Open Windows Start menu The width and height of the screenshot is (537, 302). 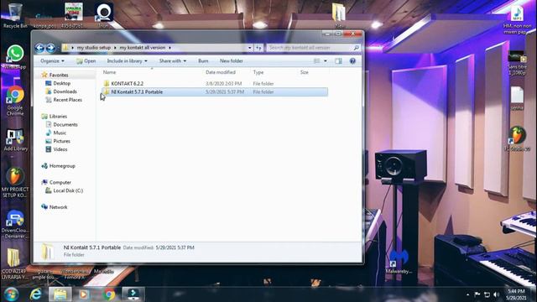tap(11, 294)
